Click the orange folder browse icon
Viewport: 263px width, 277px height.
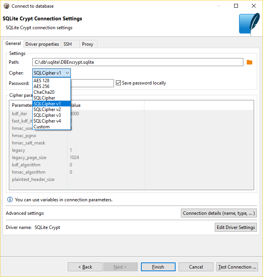coord(250,62)
